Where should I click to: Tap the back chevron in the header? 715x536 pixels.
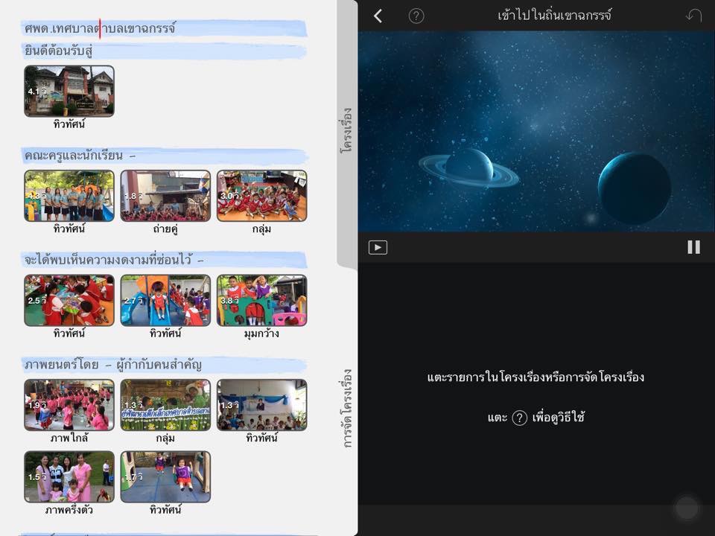[378, 16]
